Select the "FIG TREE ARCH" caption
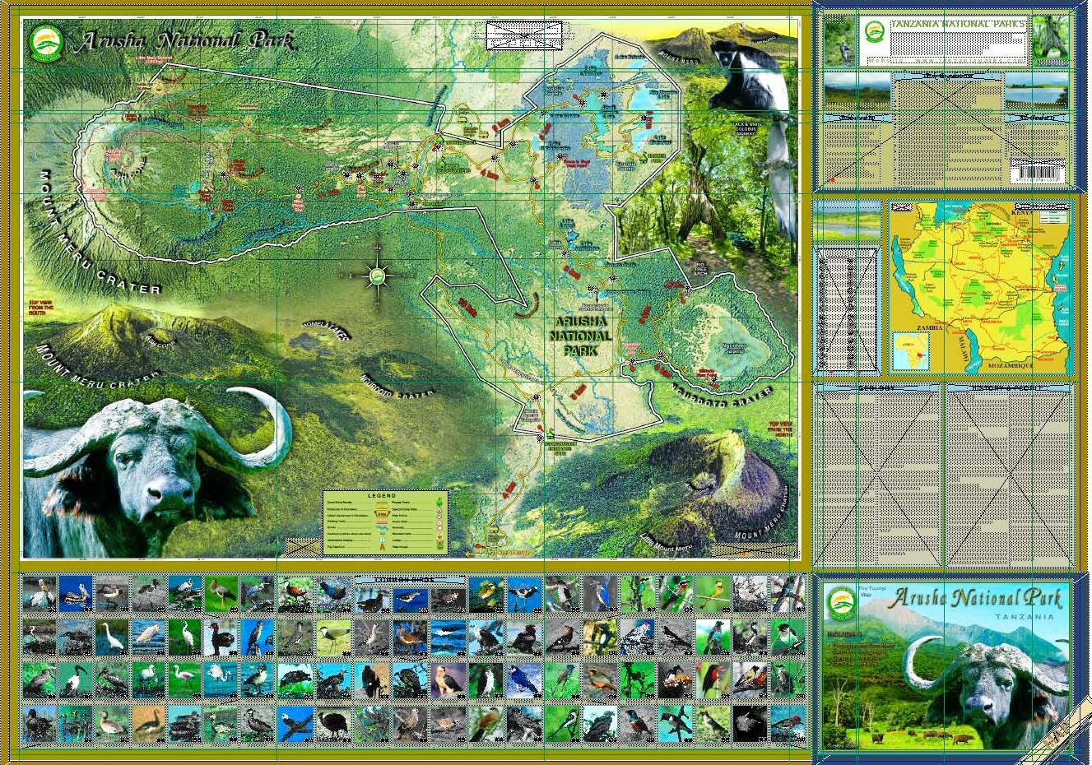The height and width of the screenshot is (765, 1092). click(700, 269)
